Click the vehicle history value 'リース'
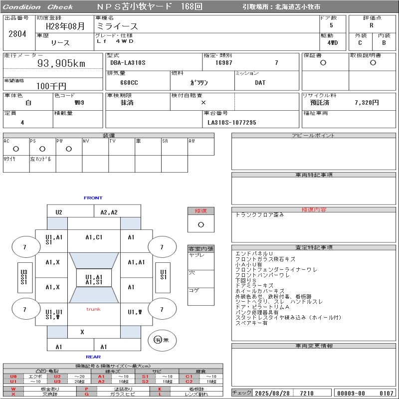399x399 pixels. 60,43
